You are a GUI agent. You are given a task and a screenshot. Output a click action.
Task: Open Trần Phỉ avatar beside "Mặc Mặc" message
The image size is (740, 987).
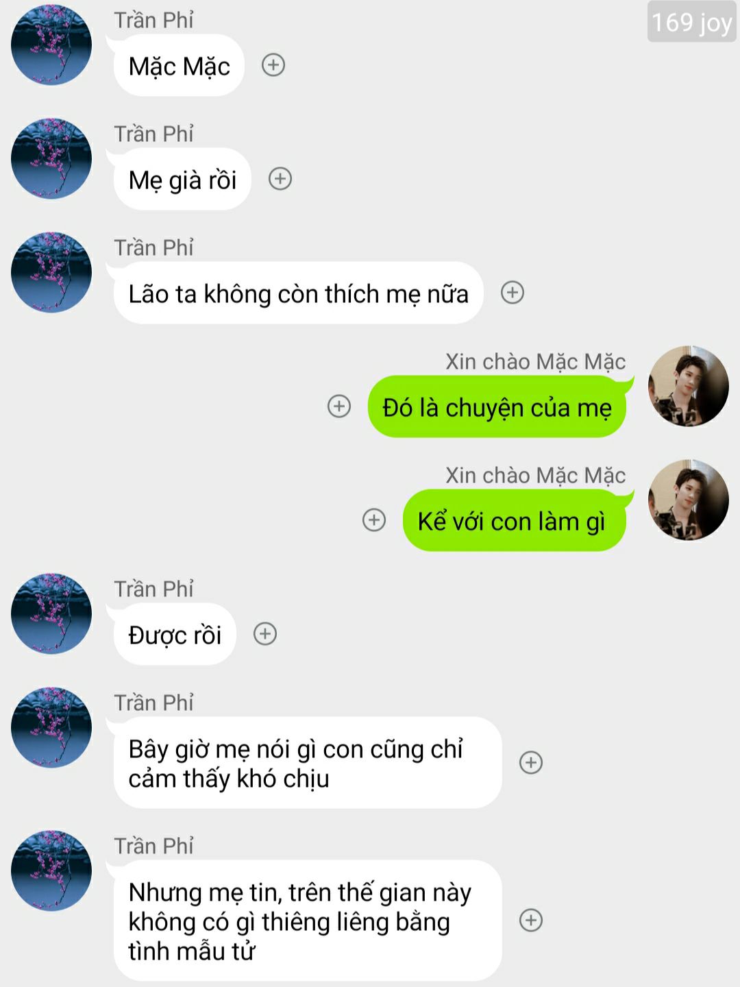(x=51, y=45)
